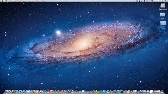Open the View menu

tap(19, 1)
